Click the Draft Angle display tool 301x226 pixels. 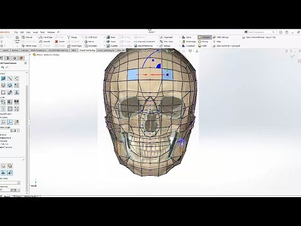click(189, 41)
